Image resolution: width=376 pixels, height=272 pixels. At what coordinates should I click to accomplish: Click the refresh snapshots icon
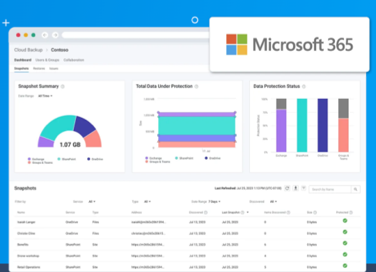(287, 188)
